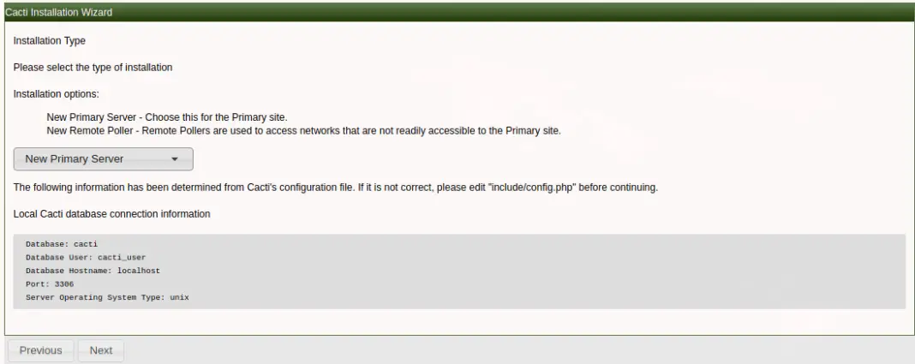The image size is (915, 364).
Task: Go back with the Previous button
Action: 41,350
